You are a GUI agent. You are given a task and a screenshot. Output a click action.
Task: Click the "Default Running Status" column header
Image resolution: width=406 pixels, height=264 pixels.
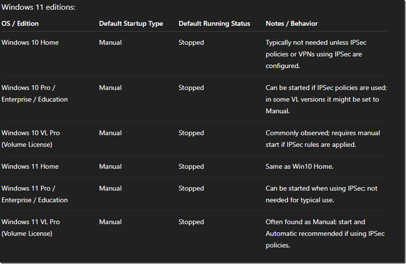coord(214,24)
